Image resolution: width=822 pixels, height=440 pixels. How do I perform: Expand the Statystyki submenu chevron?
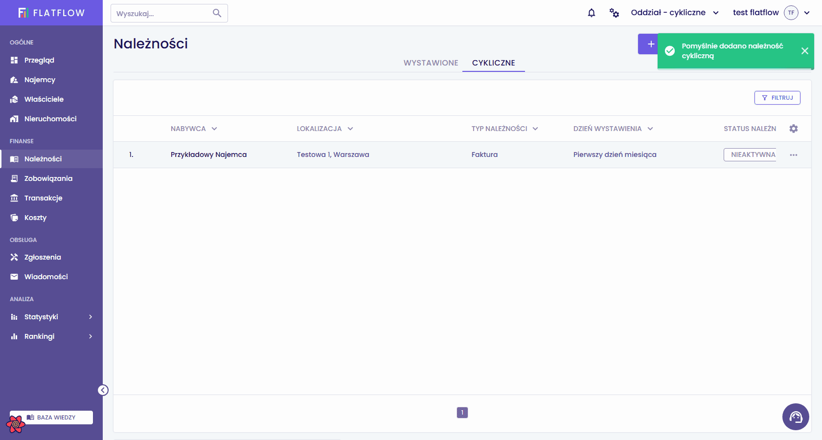click(91, 317)
